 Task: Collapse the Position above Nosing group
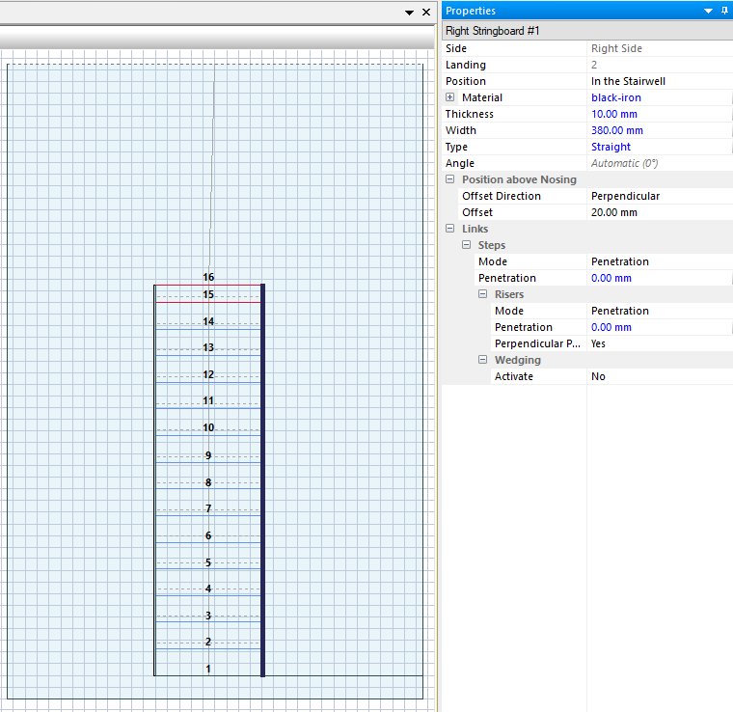pyautogui.click(x=449, y=179)
